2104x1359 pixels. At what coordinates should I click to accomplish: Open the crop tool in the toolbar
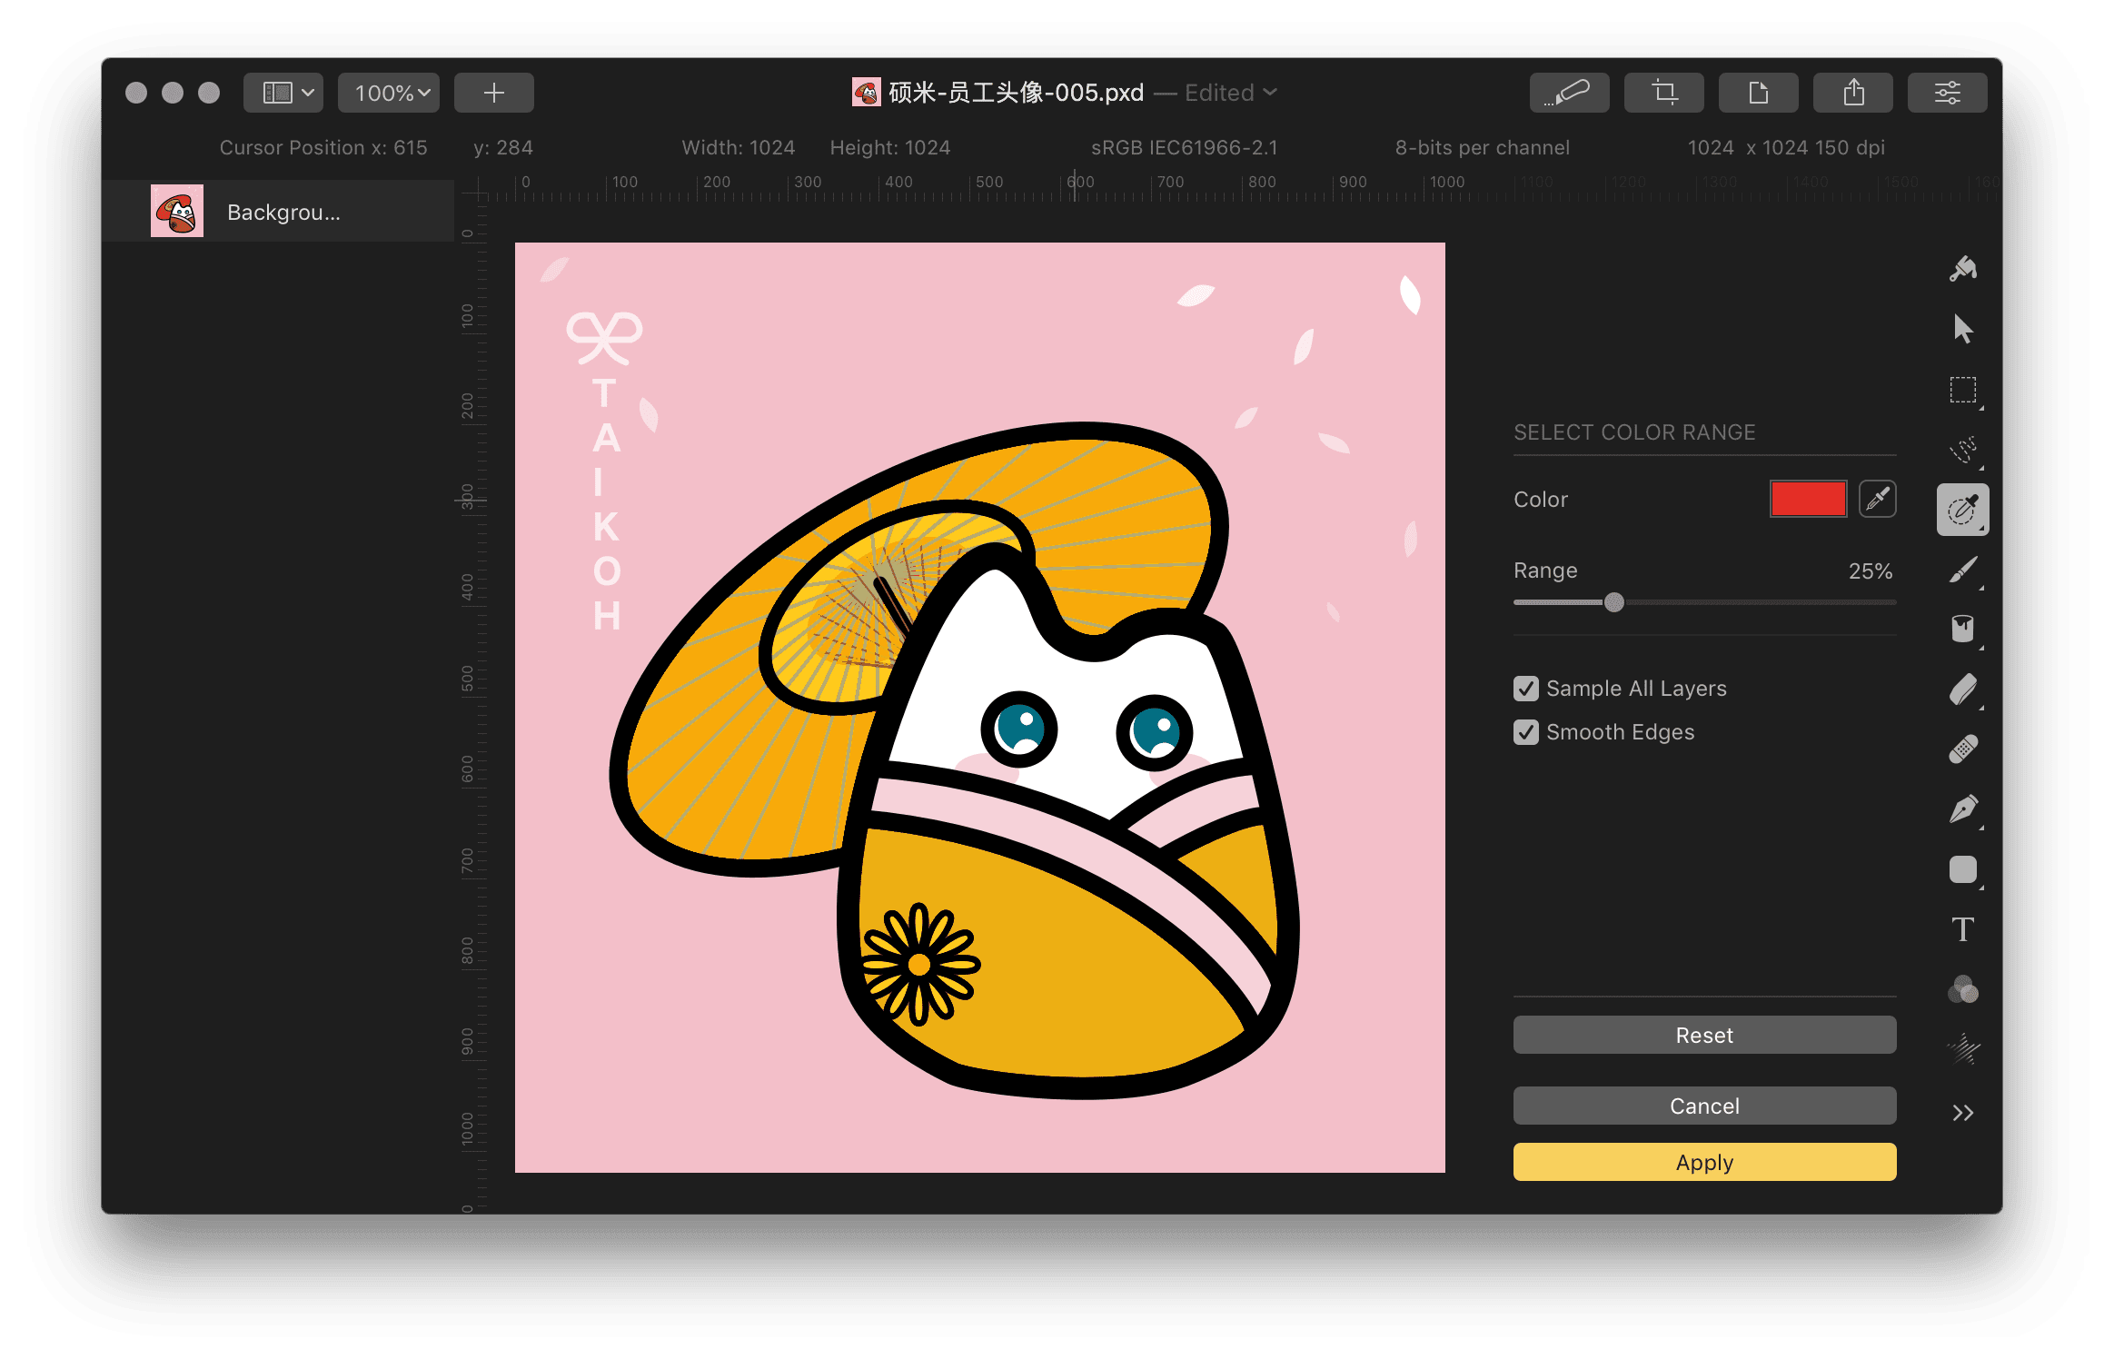pyautogui.click(x=1663, y=93)
